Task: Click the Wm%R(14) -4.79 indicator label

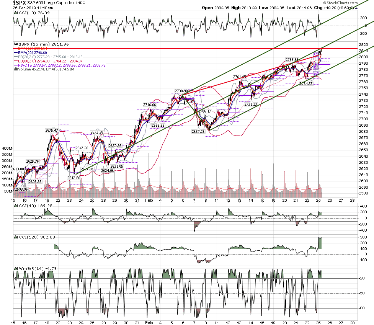Action: click(x=38, y=268)
